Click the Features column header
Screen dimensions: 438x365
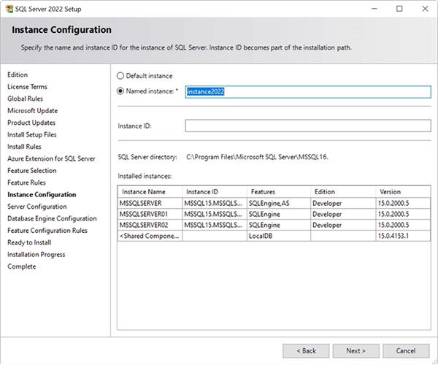pos(279,192)
